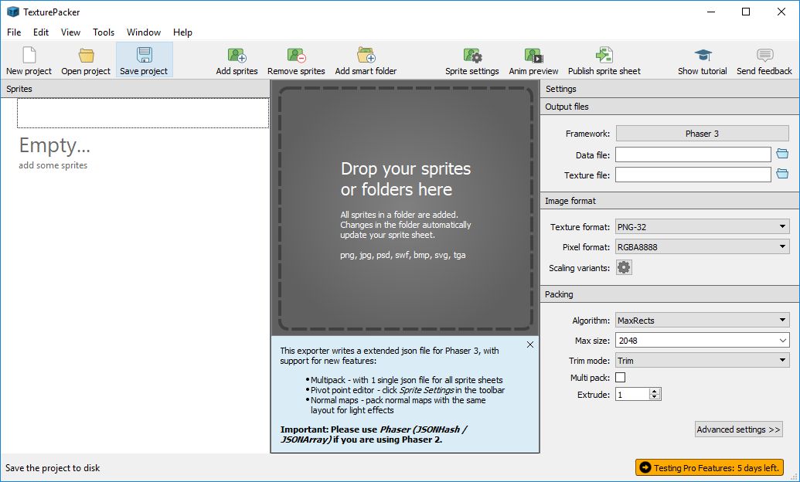
Task: Open the Pixel format dropdown
Action: point(701,247)
